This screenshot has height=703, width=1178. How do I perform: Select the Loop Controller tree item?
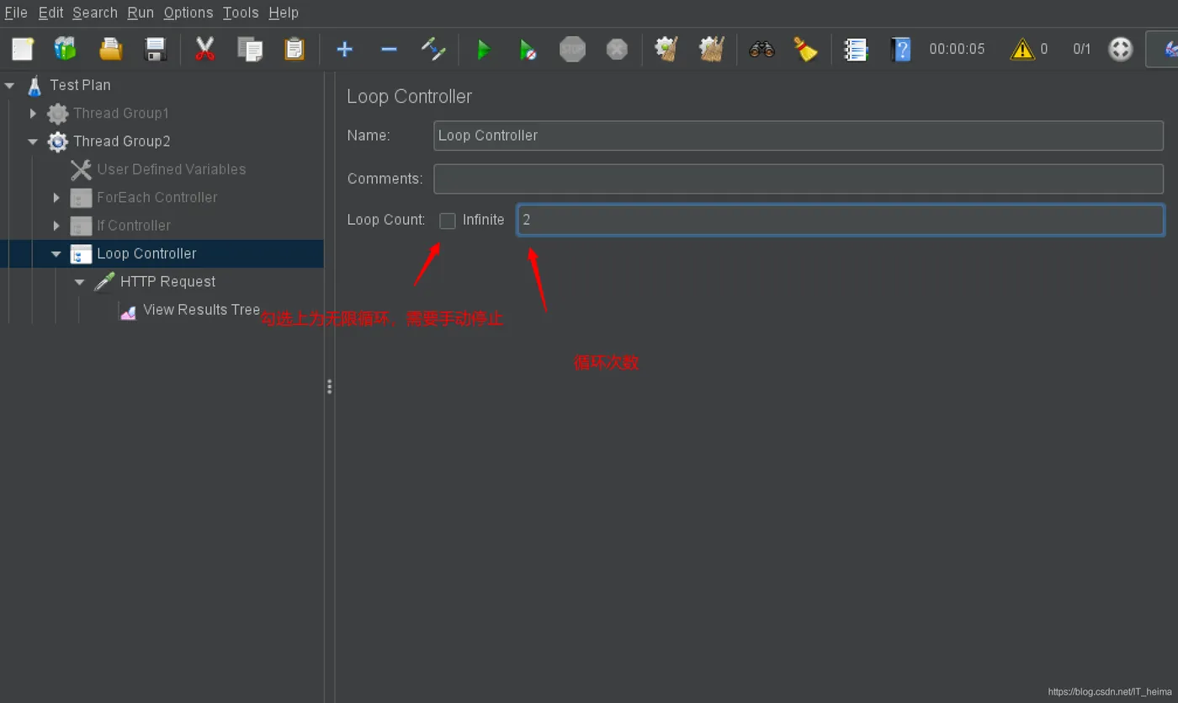point(146,253)
